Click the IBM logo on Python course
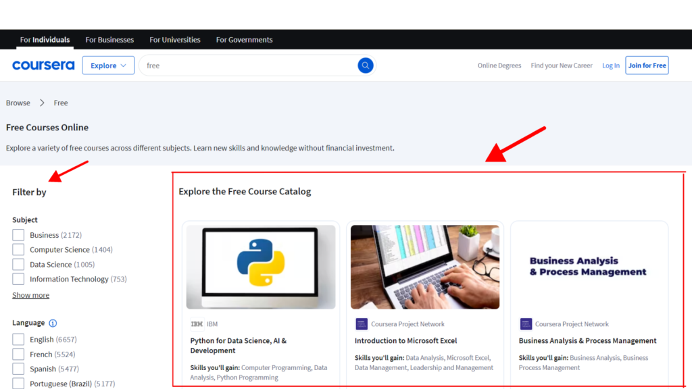Screen dimensions: 692x389 click(x=197, y=323)
